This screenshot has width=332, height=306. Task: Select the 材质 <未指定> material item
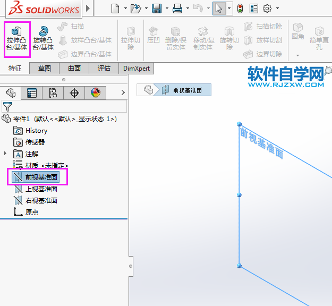click(x=40, y=165)
